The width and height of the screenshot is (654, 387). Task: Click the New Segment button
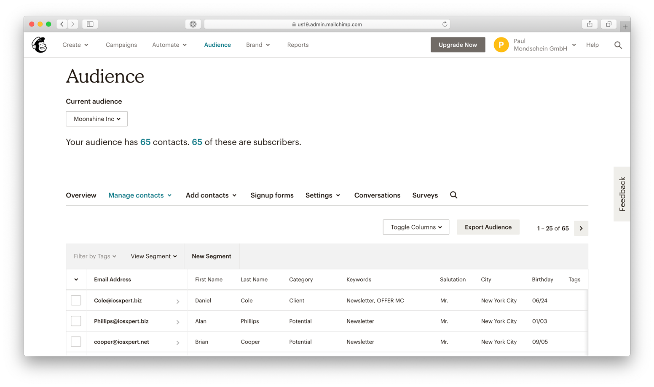(212, 256)
